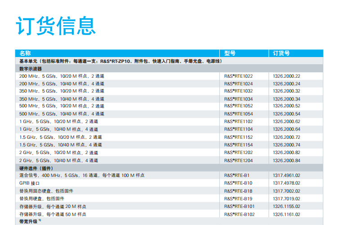Select description 1 GHz 10/20 M 样点 2 通道
This screenshot has width=352, height=225.
pyautogui.click(x=59, y=122)
